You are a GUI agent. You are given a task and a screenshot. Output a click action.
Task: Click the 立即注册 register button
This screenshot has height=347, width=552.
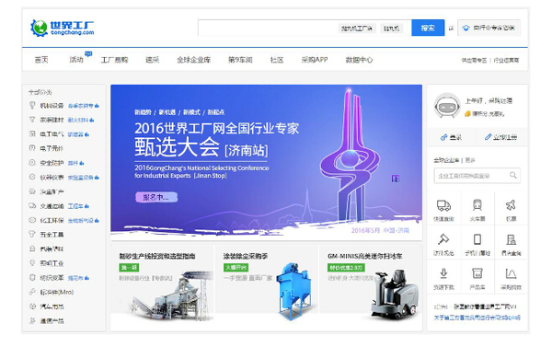point(500,137)
